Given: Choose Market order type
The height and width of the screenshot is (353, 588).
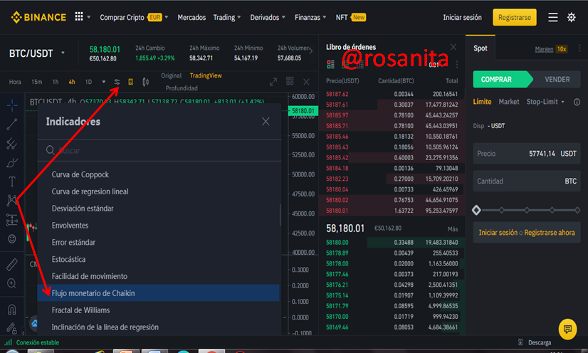Looking at the screenshot, I should 509,102.
